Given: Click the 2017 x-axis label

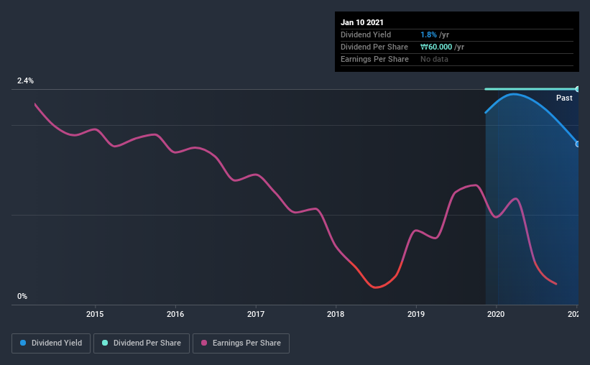Looking at the screenshot, I should point(256,314).
